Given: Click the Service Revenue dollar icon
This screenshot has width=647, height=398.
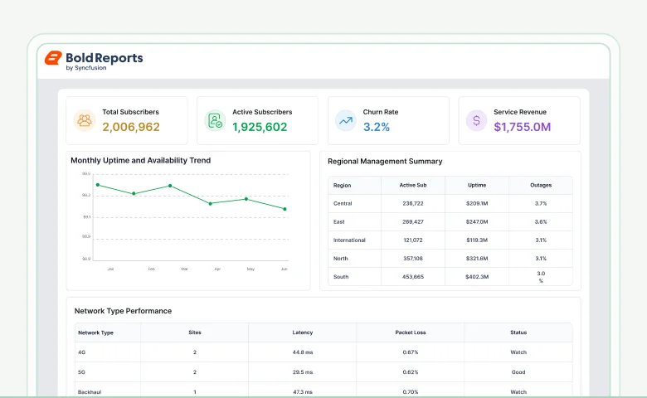Looking at the screenshot, I should [477, 120].
